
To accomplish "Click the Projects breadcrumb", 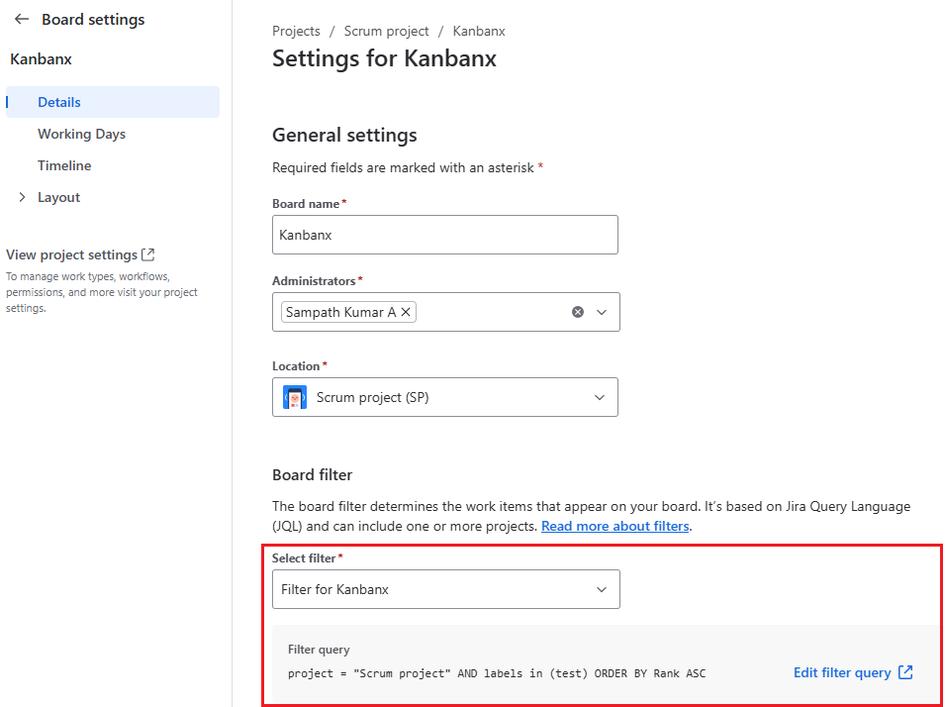I will tap(296, 31).
